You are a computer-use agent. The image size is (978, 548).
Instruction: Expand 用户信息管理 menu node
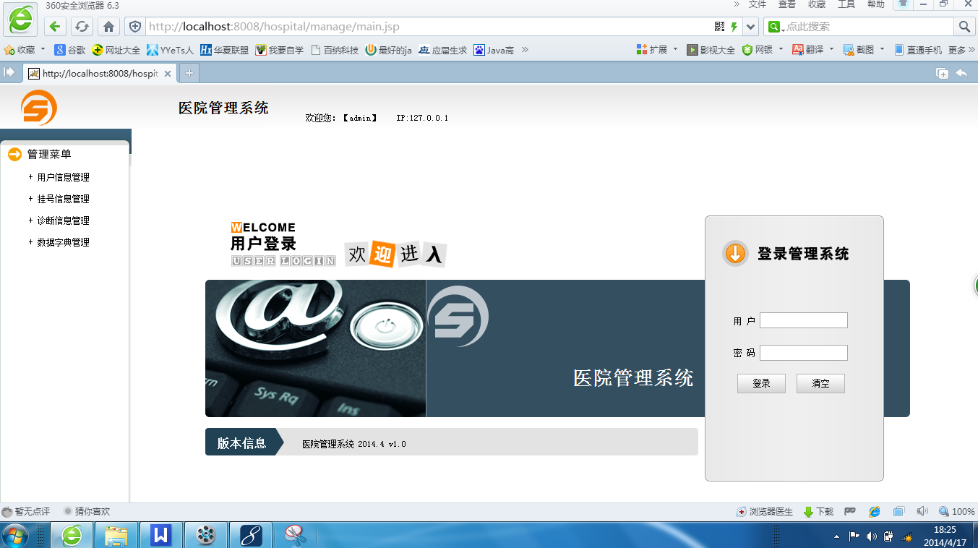point(62,177)
